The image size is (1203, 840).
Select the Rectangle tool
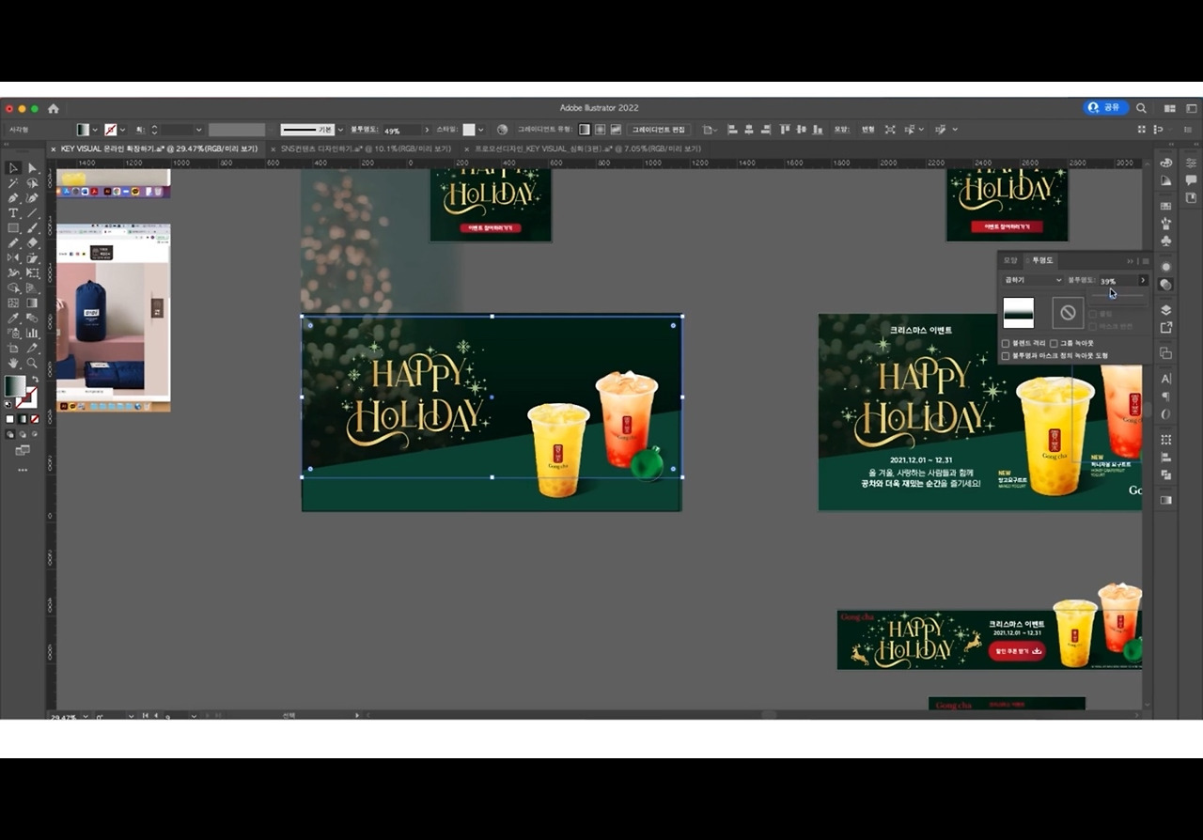click(13, 227)
